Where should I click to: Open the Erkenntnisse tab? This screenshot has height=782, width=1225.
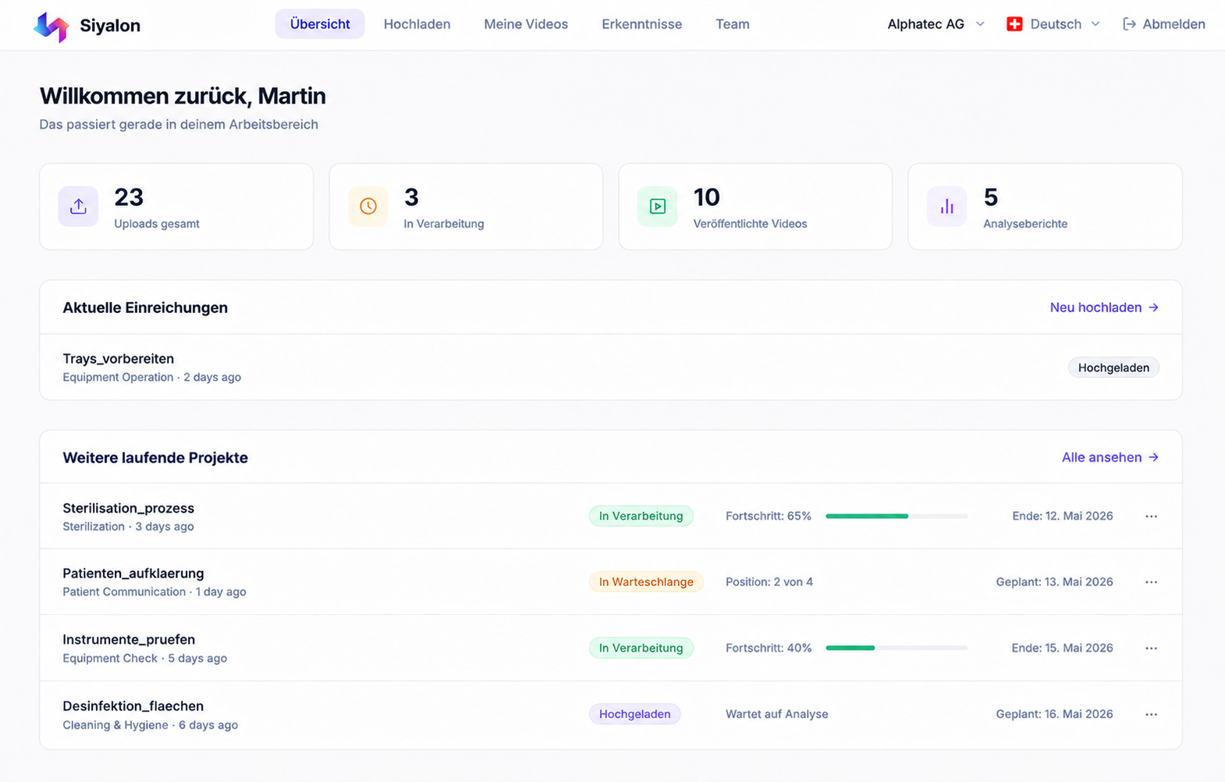641,24
